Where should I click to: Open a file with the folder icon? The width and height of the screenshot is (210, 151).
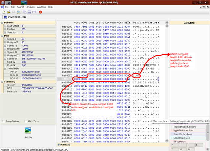point(9,12)
